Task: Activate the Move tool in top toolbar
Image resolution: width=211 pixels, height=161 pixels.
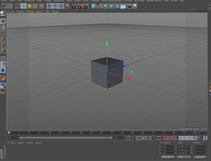Action: [x=24, y=6]
